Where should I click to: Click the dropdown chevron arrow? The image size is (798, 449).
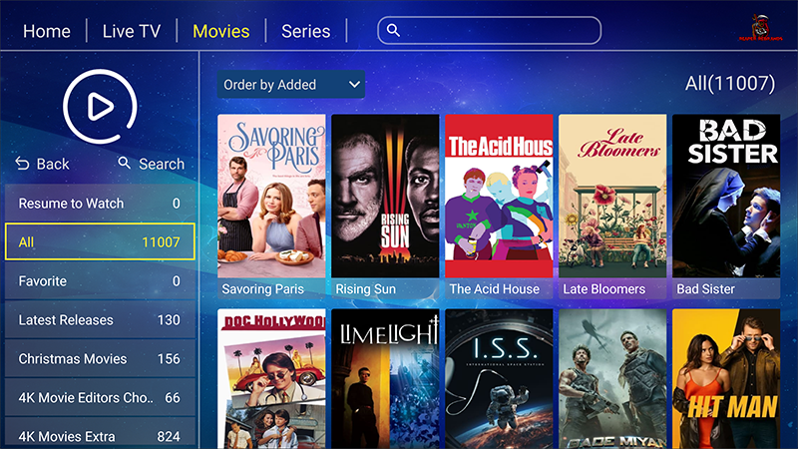(354, 85)
